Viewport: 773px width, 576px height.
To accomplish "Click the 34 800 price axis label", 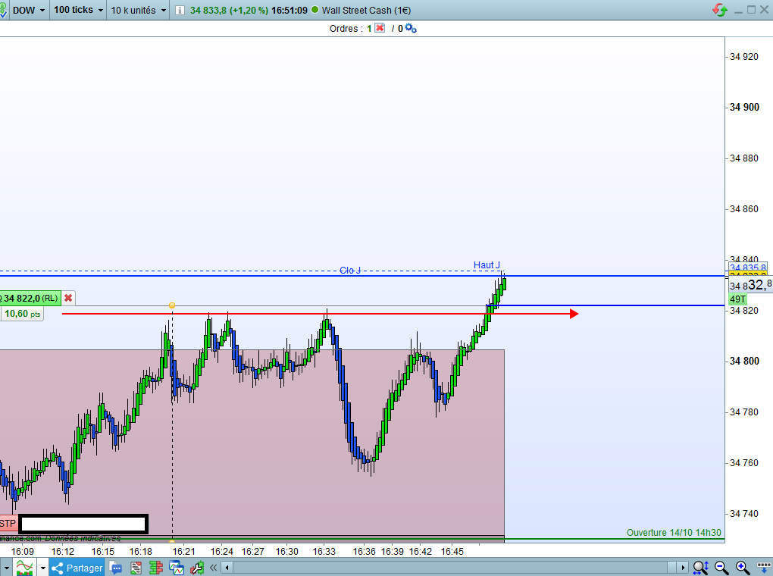I will click(744, 361).
